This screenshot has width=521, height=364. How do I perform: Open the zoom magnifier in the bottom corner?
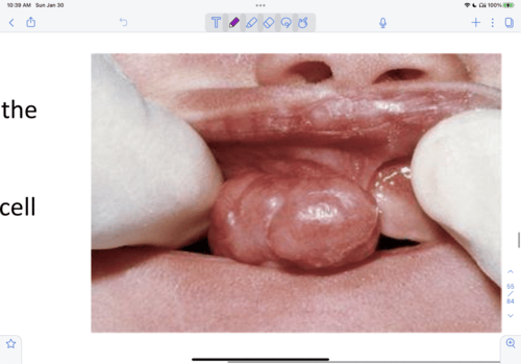coord(511,343)
